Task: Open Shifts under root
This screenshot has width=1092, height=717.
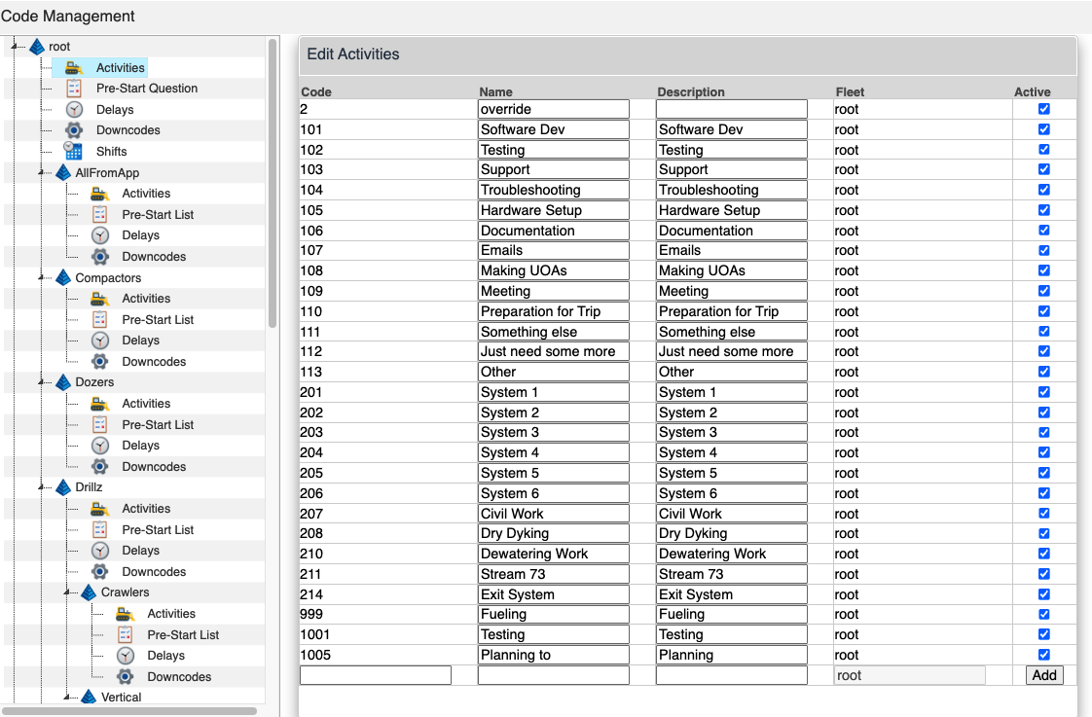Action: tap(111, 151)
